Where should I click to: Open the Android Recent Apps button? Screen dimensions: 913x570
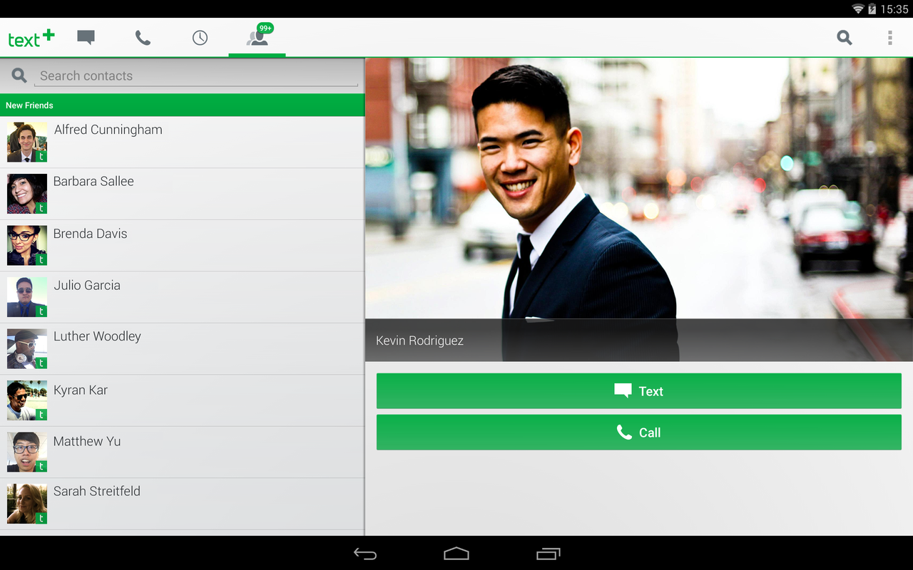pos(548,554)
